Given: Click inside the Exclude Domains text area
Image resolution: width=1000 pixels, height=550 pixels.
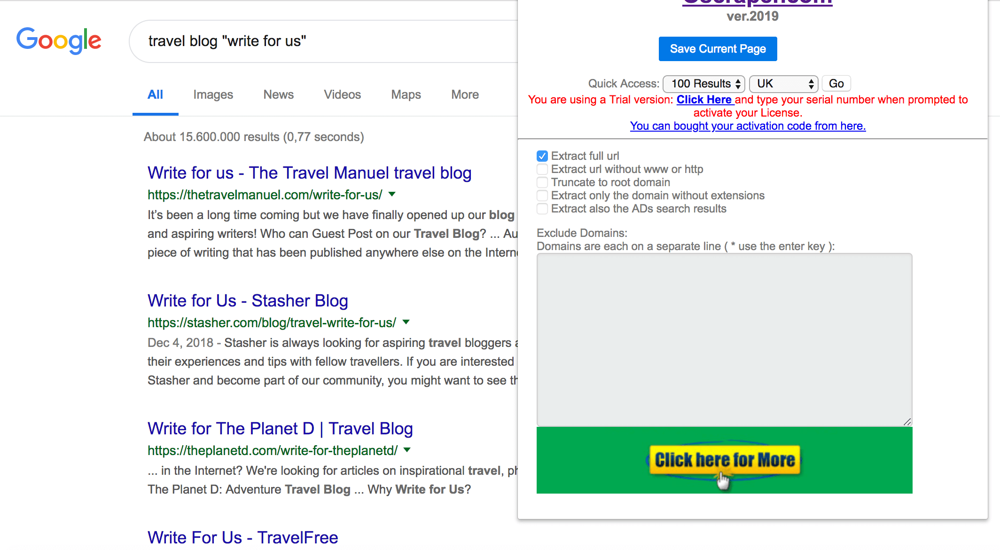Looking at the screenshot, I should [x=725, y=340].
